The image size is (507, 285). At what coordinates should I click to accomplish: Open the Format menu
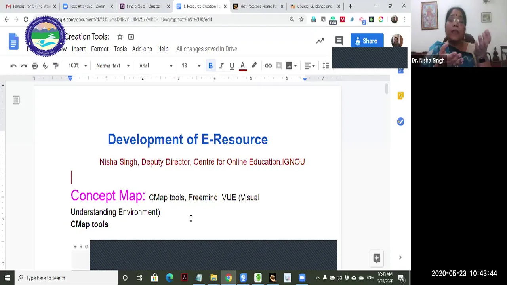(x=99, y=49)
